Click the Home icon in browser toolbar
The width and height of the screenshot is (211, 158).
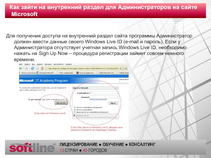(x=42, y=68)
